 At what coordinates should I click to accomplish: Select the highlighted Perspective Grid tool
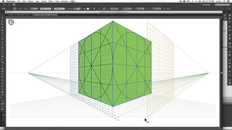click(x=2, y=65)
